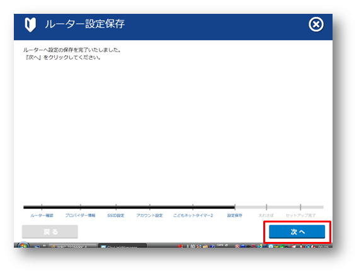
Task: Click the beginner-mark logo in header
Action: [30, 25]
